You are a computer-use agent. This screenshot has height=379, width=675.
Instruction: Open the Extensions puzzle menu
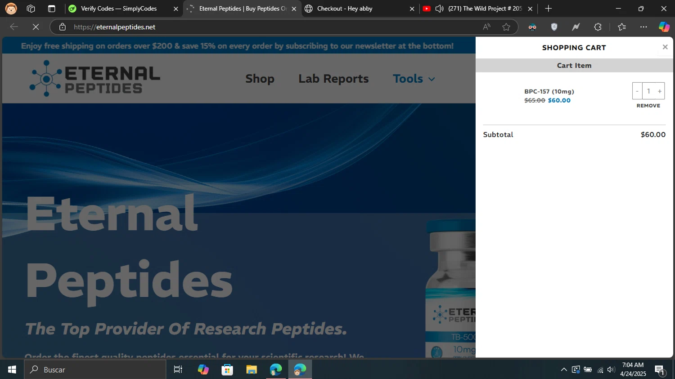click(598, 27)
